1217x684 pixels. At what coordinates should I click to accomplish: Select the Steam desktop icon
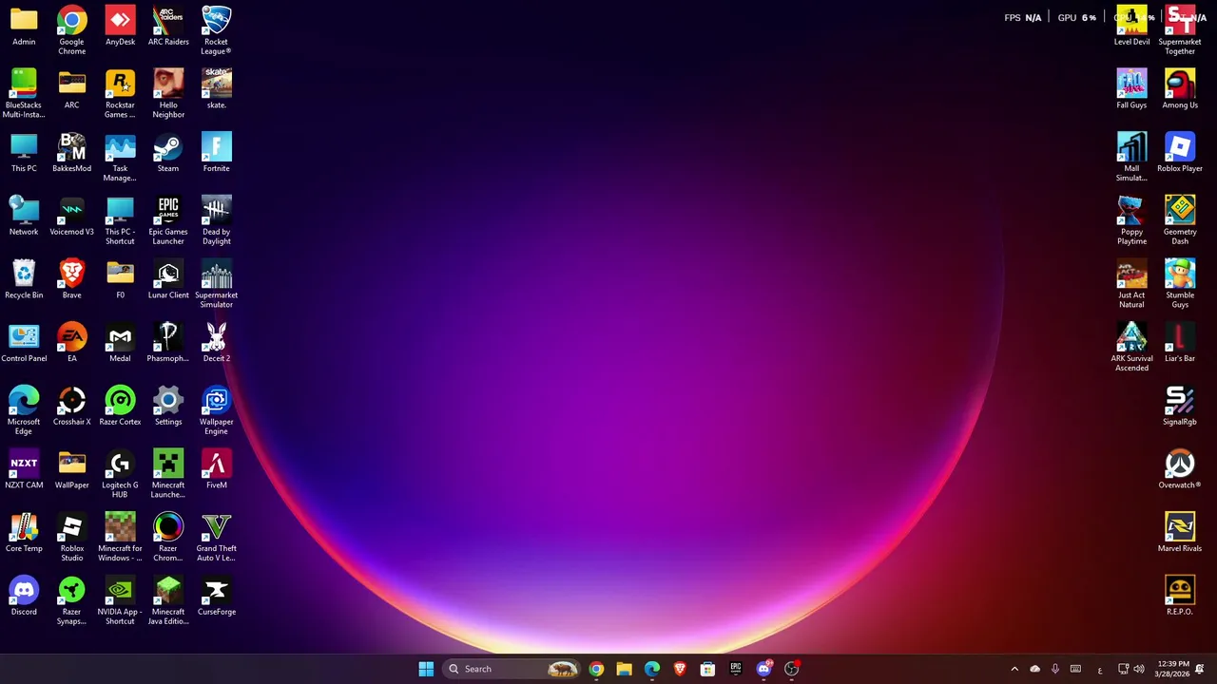[x=168, y=147]
